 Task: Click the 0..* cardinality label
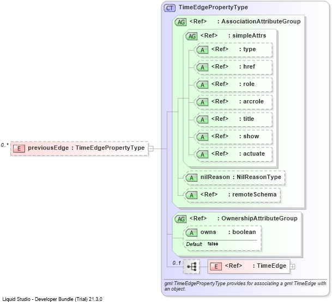5,145
